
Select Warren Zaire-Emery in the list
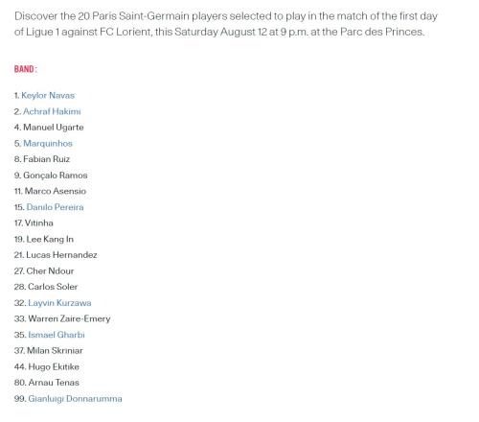coord(62,318)
